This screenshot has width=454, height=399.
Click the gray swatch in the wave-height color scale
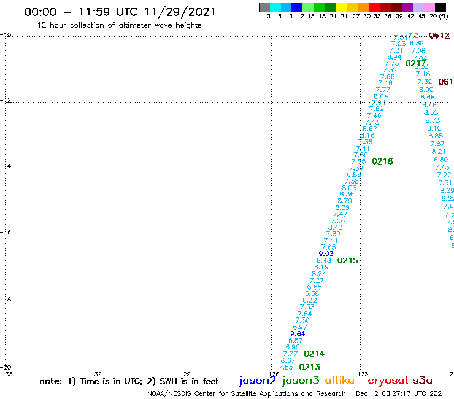coord(264,7)
